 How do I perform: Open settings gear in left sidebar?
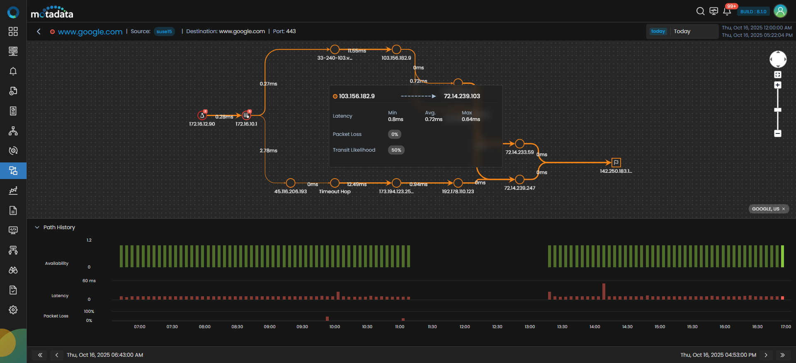click(13, 310)
